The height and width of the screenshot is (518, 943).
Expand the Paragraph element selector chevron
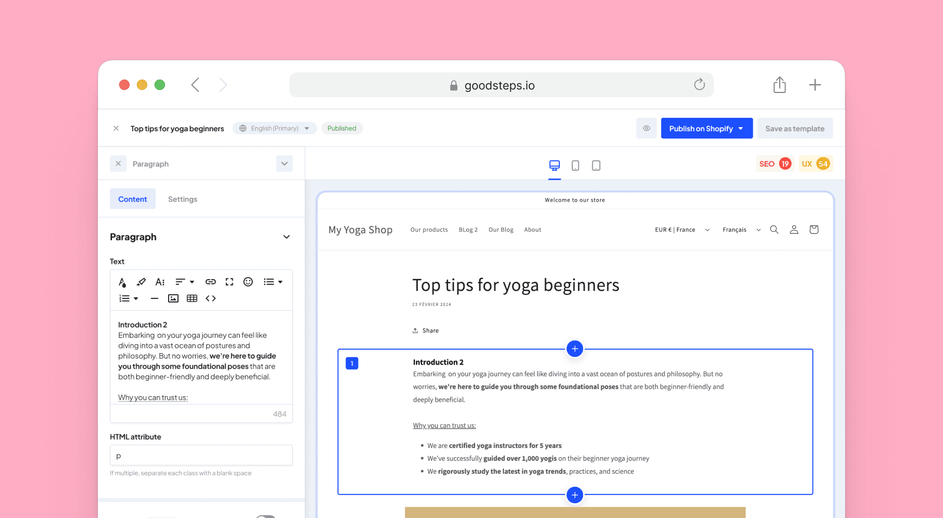point(284,164)
